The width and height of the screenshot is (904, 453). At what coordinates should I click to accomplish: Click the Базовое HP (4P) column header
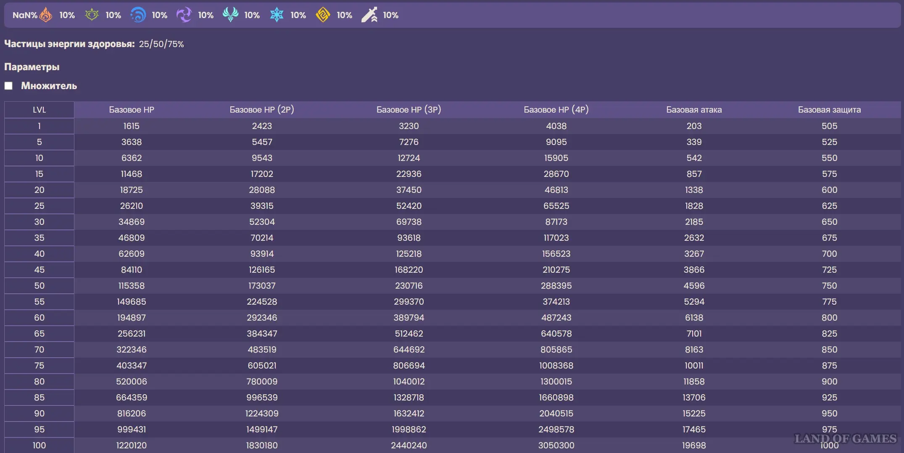point(556,110)
